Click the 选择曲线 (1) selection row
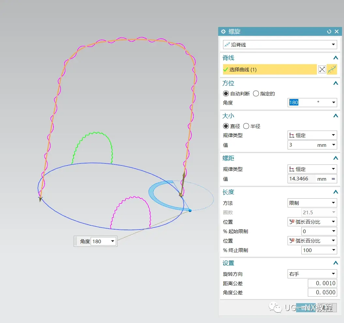Screen dimensions: 344x323 (270, 69)
